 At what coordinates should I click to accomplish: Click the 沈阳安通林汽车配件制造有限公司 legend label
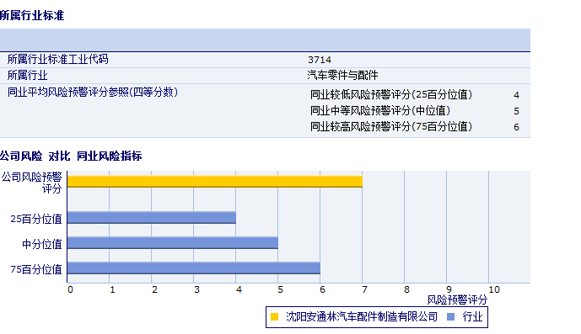click(362, 316)
